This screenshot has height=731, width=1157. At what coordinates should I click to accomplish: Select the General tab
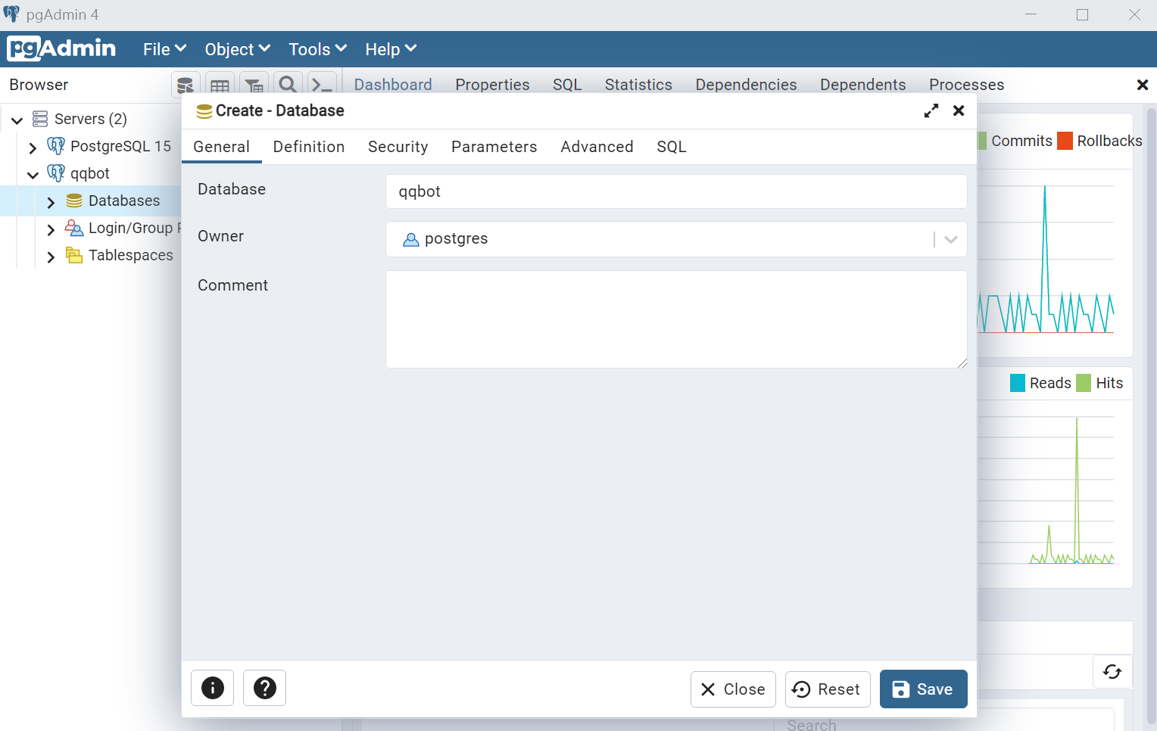pyautogui.click(x=222, y=147)
